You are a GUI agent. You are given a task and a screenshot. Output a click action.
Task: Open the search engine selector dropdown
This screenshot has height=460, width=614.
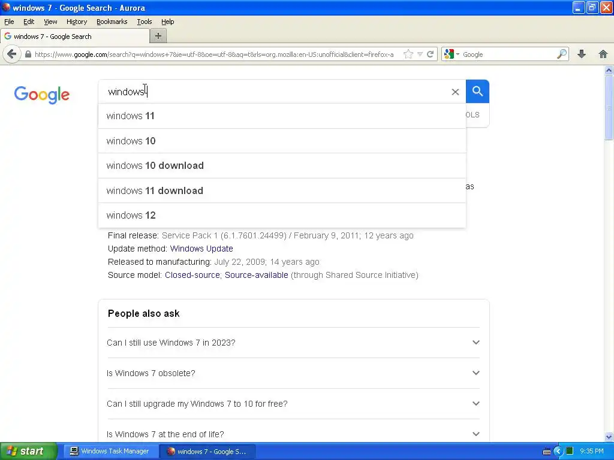click(452, 55)
